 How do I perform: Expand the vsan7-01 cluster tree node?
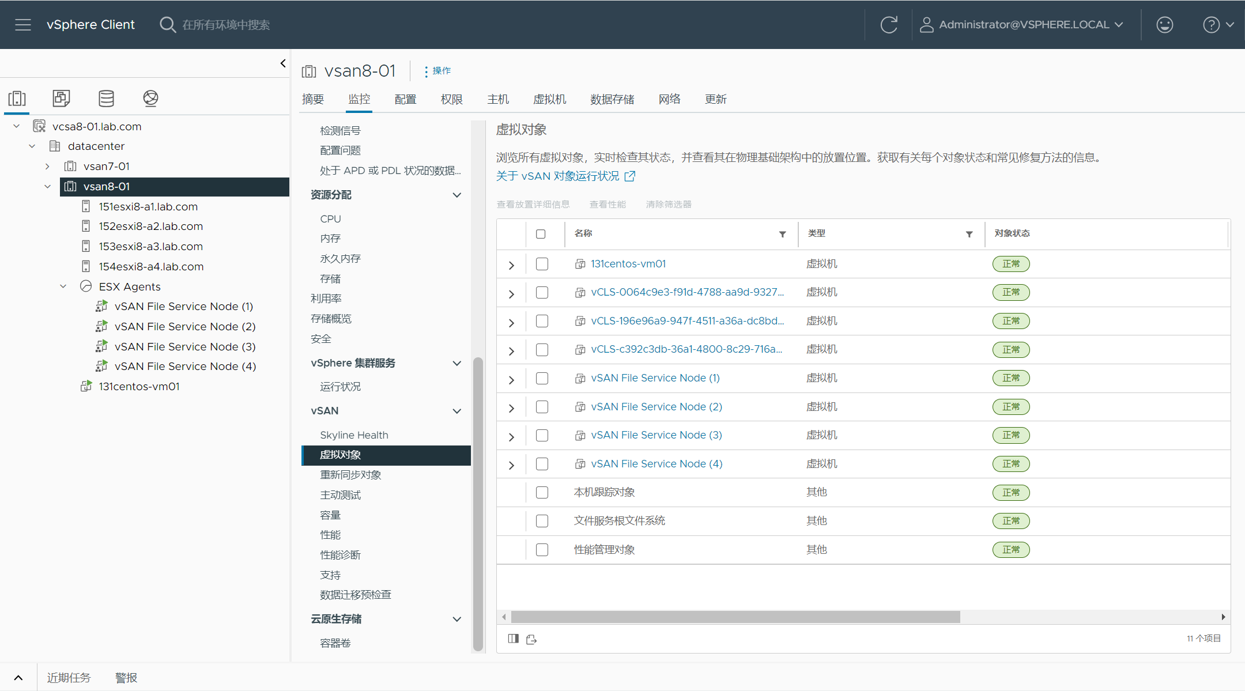coord(48,167)
